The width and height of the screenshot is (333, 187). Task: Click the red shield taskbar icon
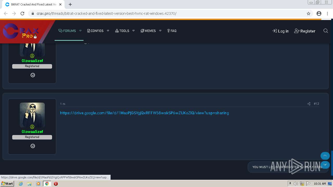[x=56, y=184]
